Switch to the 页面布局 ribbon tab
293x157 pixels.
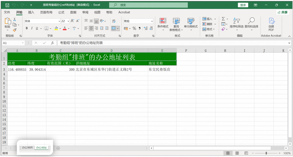point(46,12)
